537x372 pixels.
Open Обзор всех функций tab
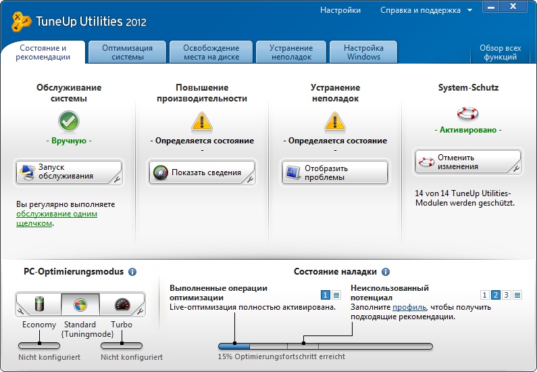500,53
